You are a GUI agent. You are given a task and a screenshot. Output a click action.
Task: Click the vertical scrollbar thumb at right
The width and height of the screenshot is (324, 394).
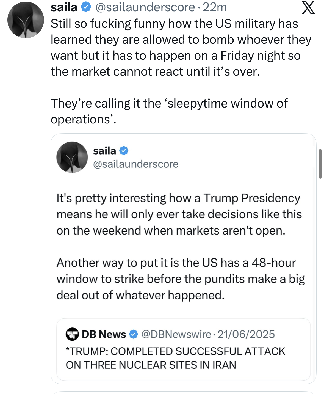pos(320,164)
